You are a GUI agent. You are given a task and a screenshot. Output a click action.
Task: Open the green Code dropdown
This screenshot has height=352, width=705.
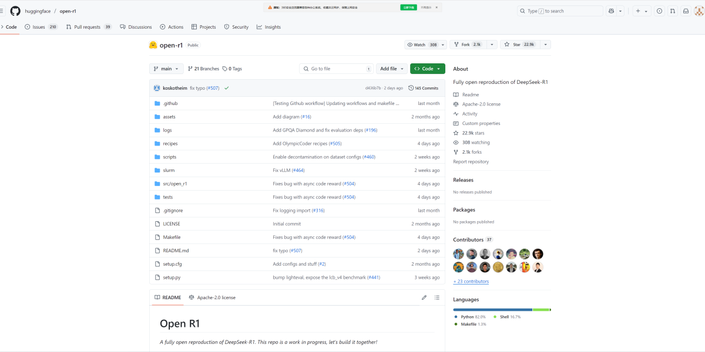[428, 69]
